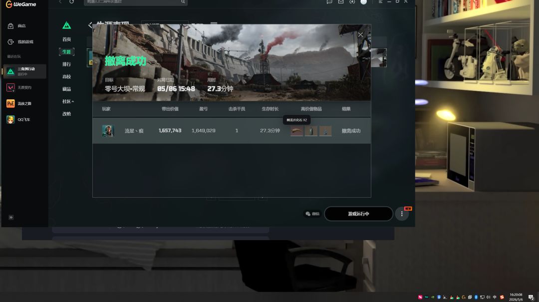Open the three-dot more options button

(401, 214)
